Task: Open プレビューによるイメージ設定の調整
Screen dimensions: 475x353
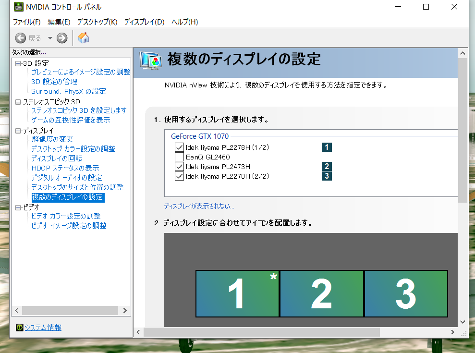Action: (81, 72)
